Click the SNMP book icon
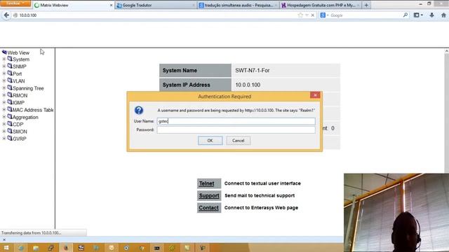Screen dimensions: 449x252 pyautogui.click(x=10, y=66)
